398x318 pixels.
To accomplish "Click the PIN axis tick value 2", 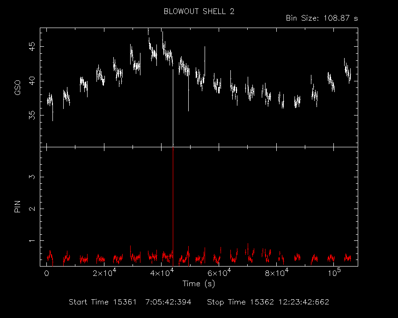I will (32, 209).
